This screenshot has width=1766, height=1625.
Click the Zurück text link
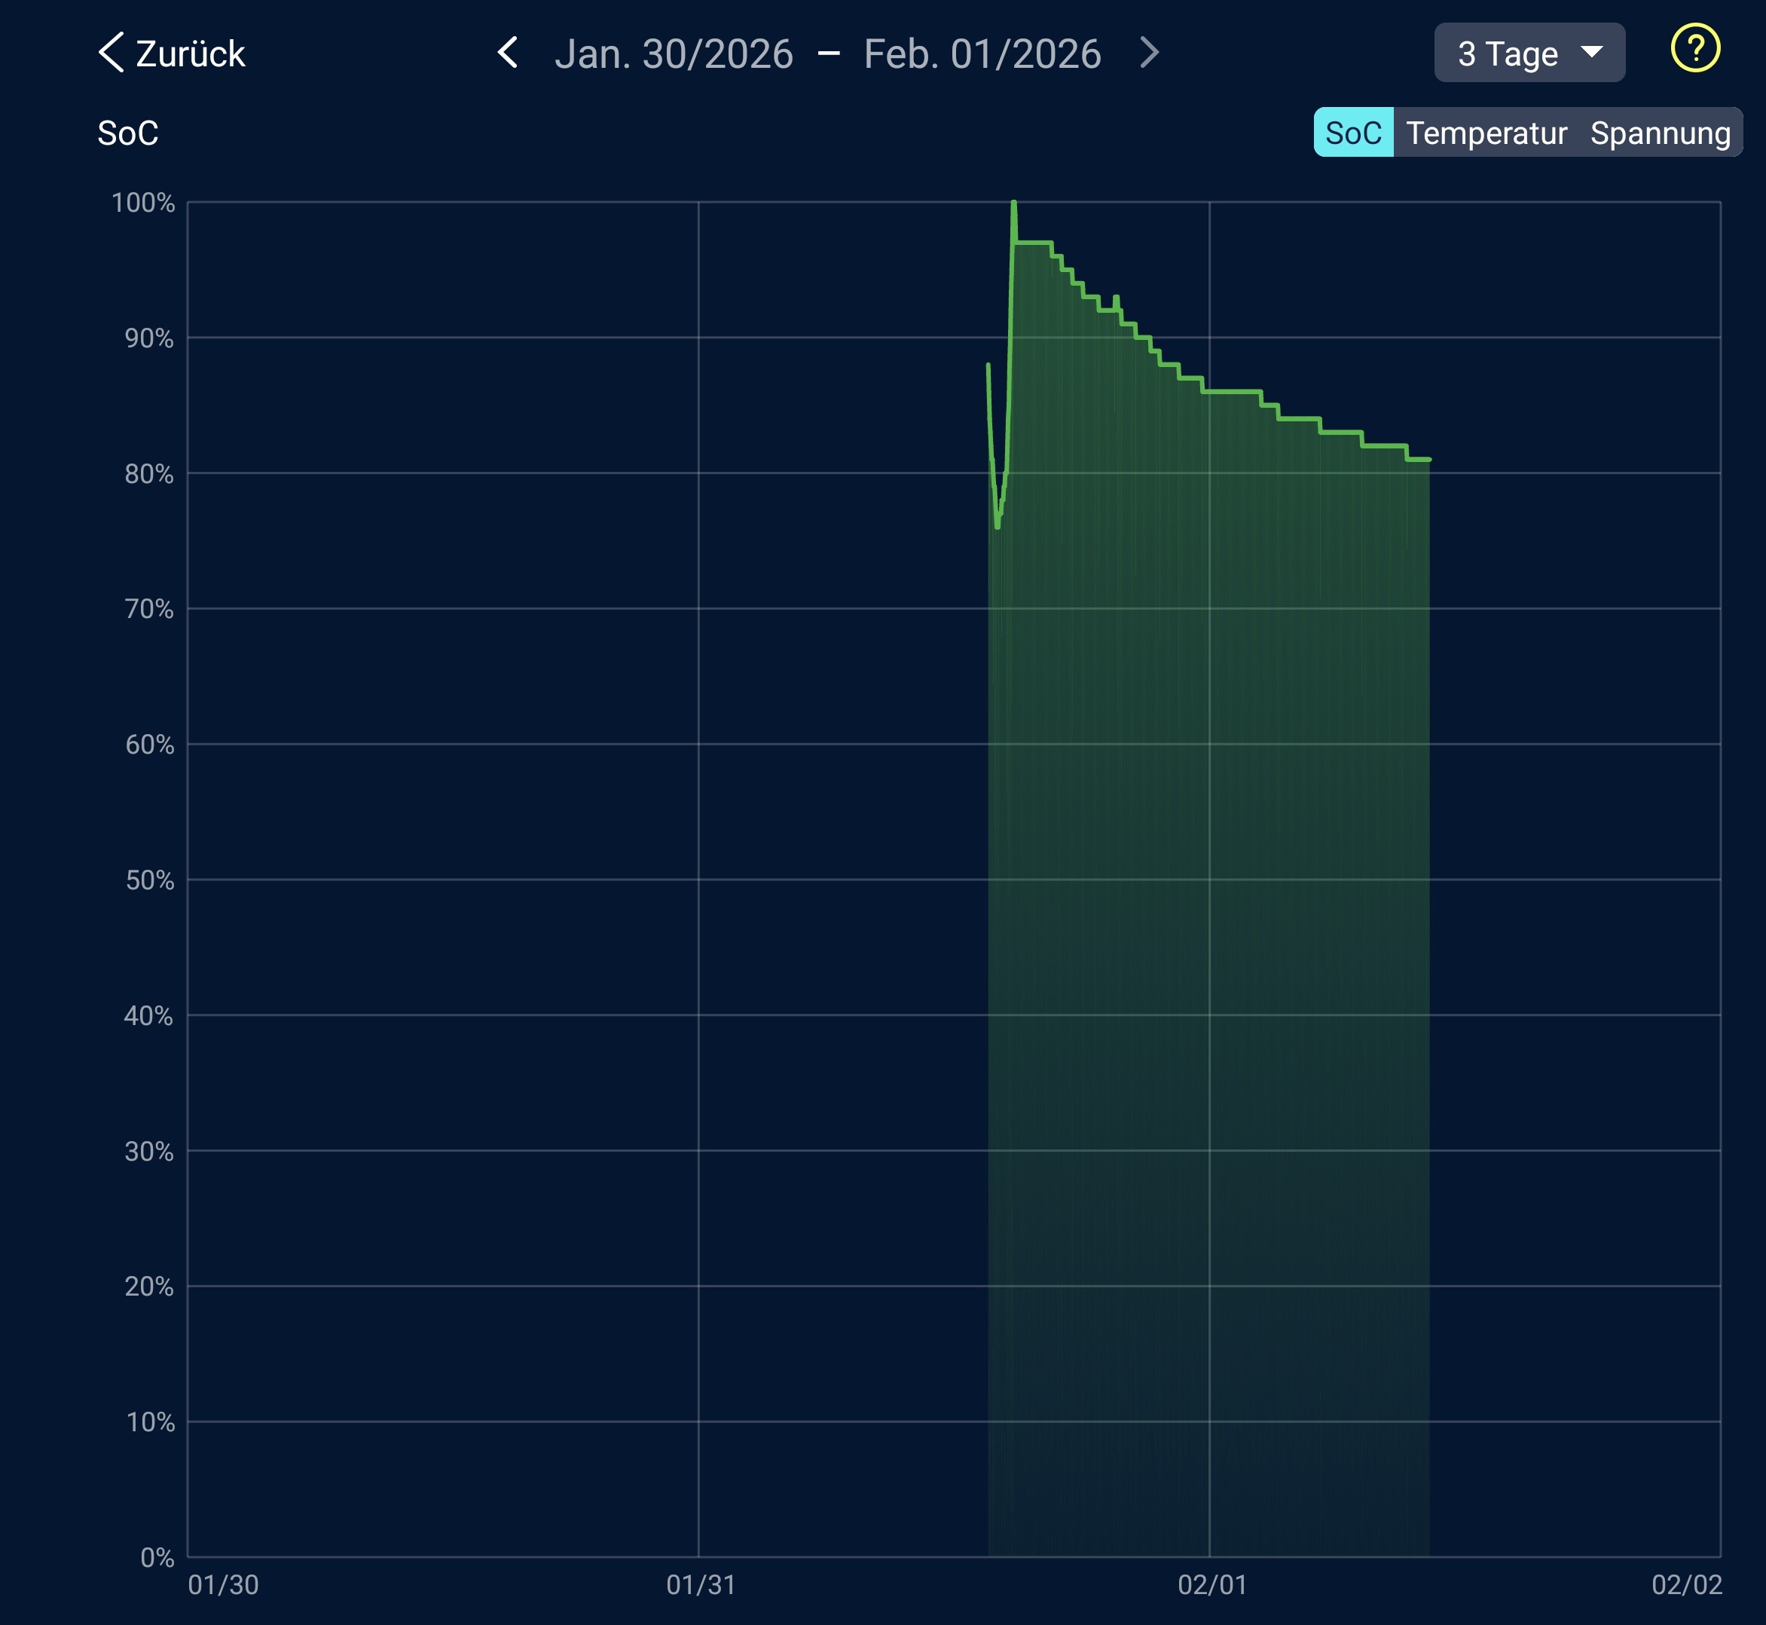190,54
